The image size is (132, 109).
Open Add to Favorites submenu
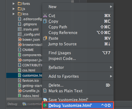click(x=78, y=76)
